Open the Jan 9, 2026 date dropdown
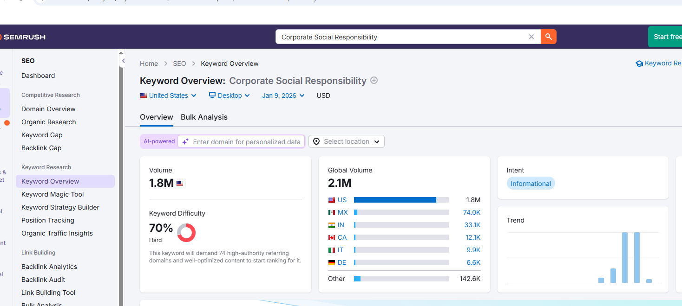The width and height of the screenshot is (682, 306). (283, 96)
